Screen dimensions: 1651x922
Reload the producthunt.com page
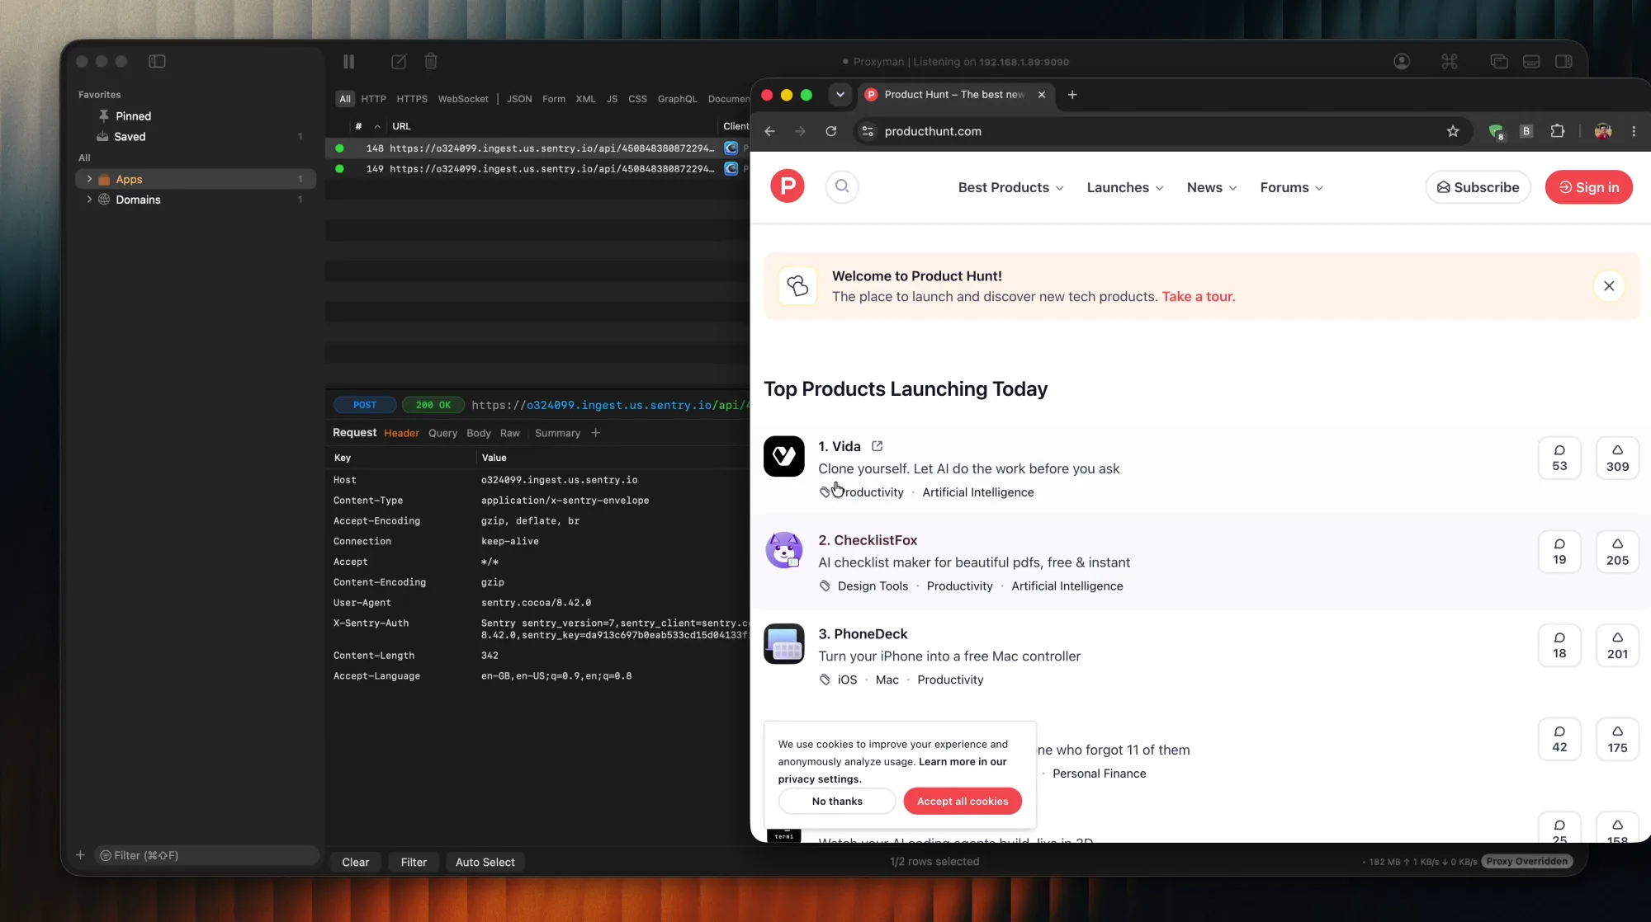click(x=831, y=131)
